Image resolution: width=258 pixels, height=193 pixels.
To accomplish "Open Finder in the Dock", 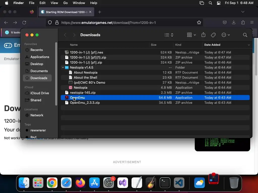I will click(24, 182).
